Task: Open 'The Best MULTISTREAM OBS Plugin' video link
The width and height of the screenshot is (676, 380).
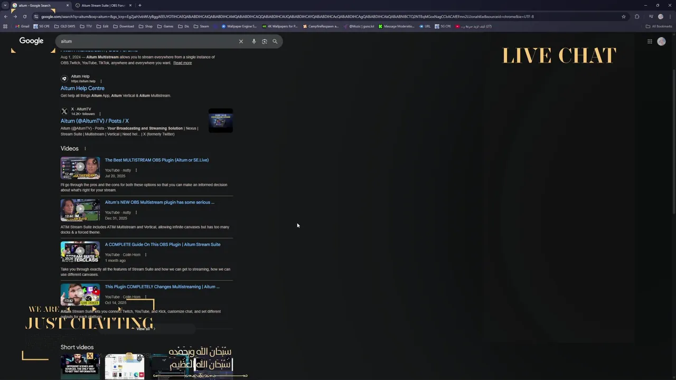Action: click(157, 160)
